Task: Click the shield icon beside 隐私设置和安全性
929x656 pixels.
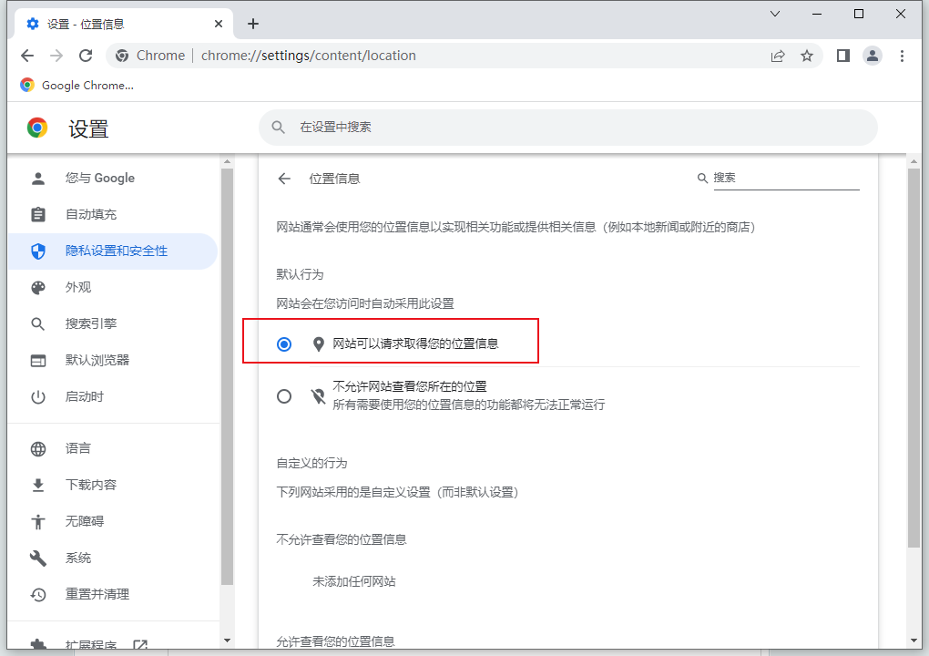Action: click(x=38, y=251)
